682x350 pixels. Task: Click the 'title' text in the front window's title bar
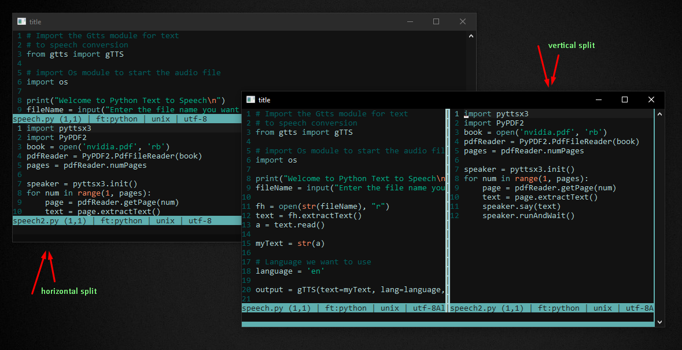tap(264, 100)
